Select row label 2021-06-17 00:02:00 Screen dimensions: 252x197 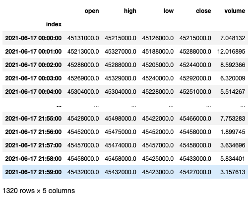coord(33,65)
